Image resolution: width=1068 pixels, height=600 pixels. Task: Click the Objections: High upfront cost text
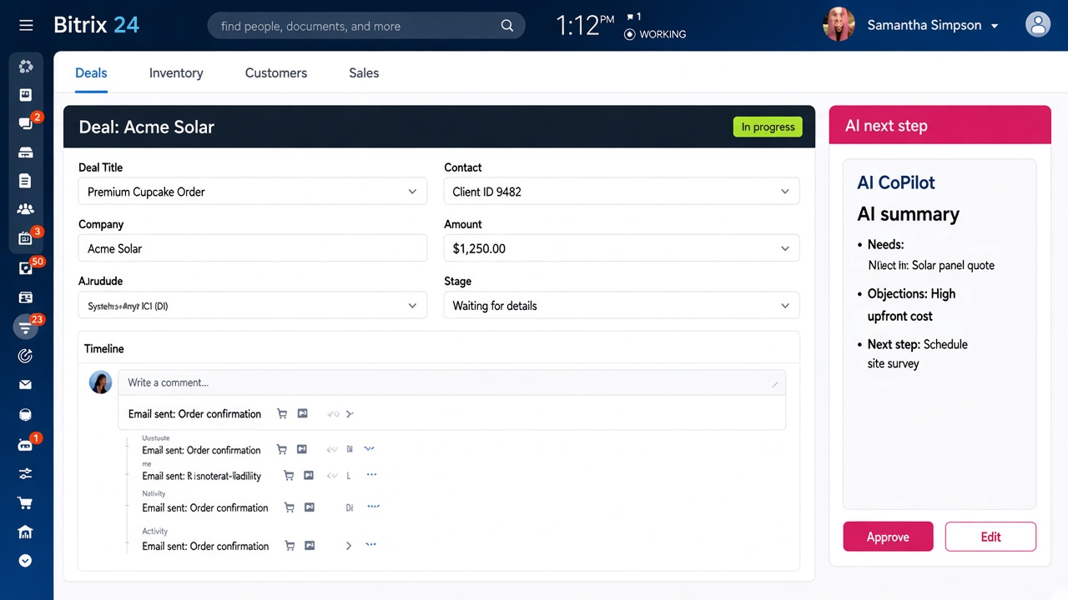click(x=911, y=305)
